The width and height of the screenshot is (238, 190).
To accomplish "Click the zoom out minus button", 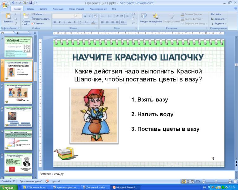I will coord(204,181).
